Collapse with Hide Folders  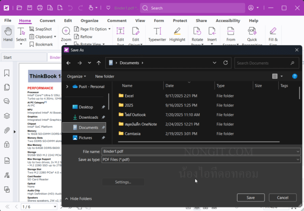(78, 199)
